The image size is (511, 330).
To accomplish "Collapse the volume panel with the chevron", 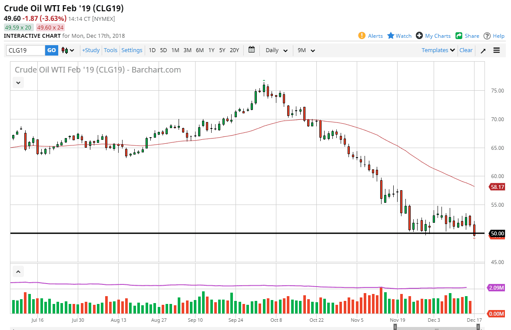I will coord(18,271).
